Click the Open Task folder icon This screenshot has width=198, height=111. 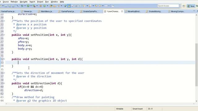coord(54,6)
